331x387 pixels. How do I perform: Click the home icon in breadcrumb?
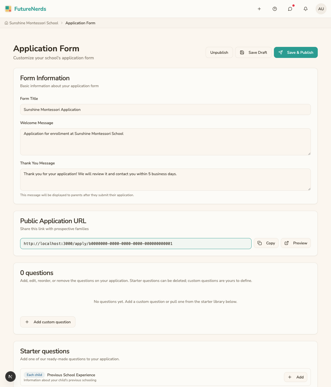point(6,23)
